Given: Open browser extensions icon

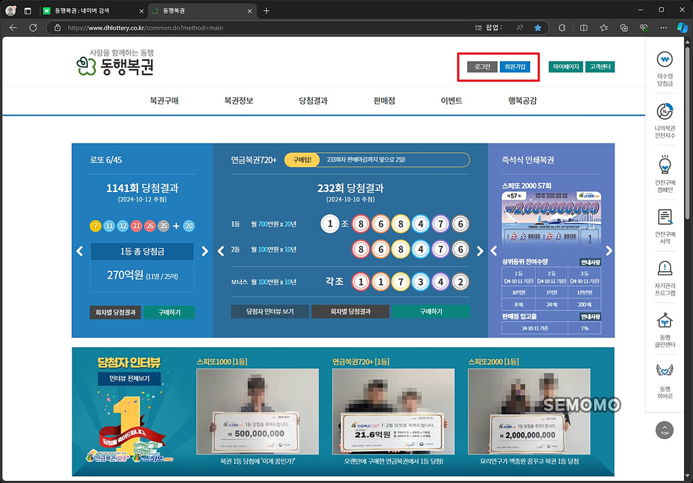Looking at the screenshot, I should (562, 28).
